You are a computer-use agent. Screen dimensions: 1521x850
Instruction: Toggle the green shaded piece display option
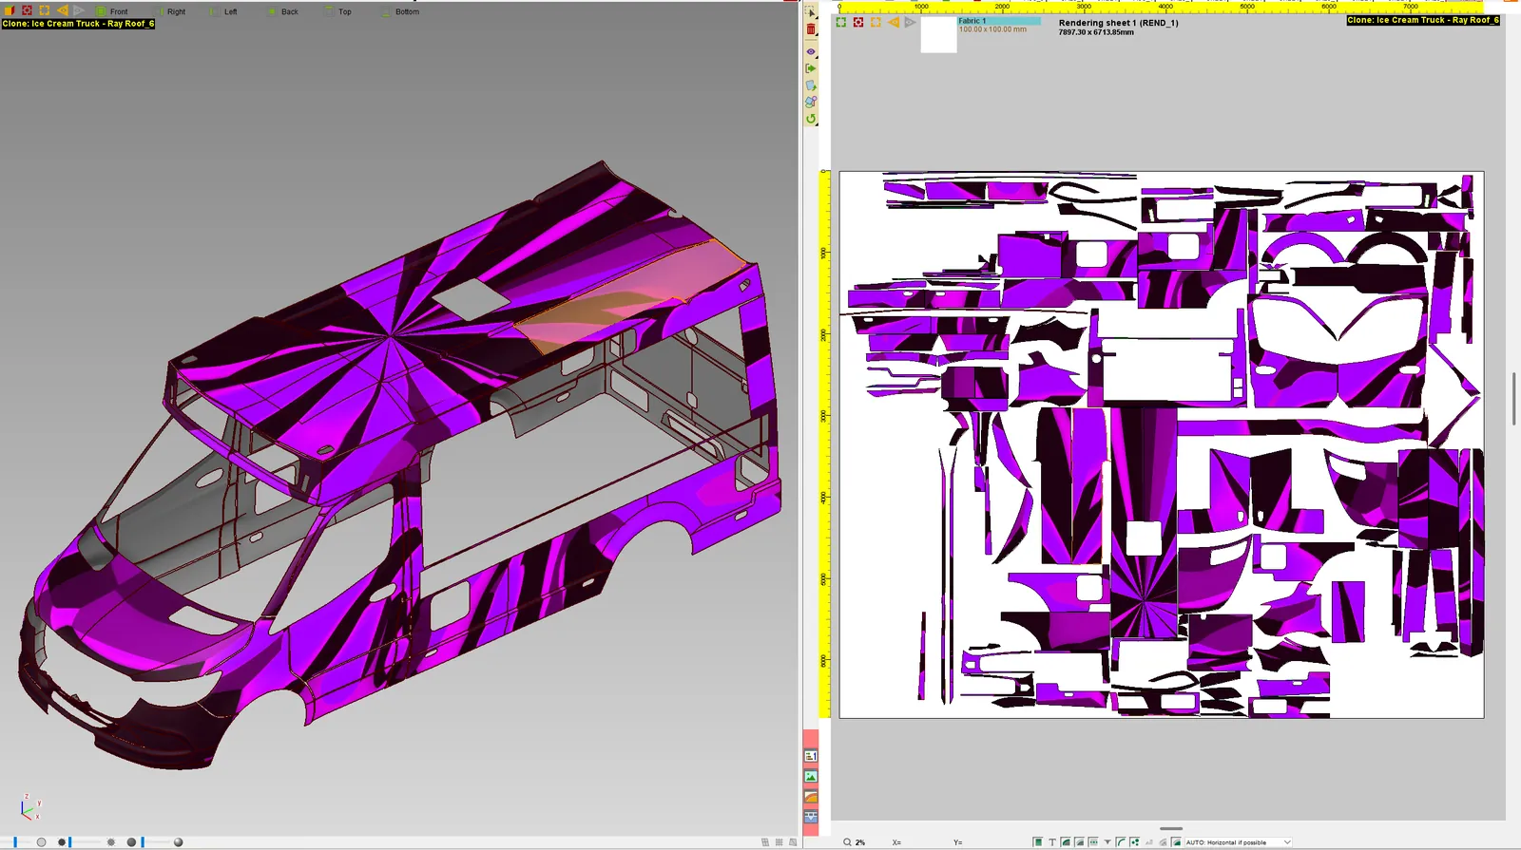(1066, 842)
